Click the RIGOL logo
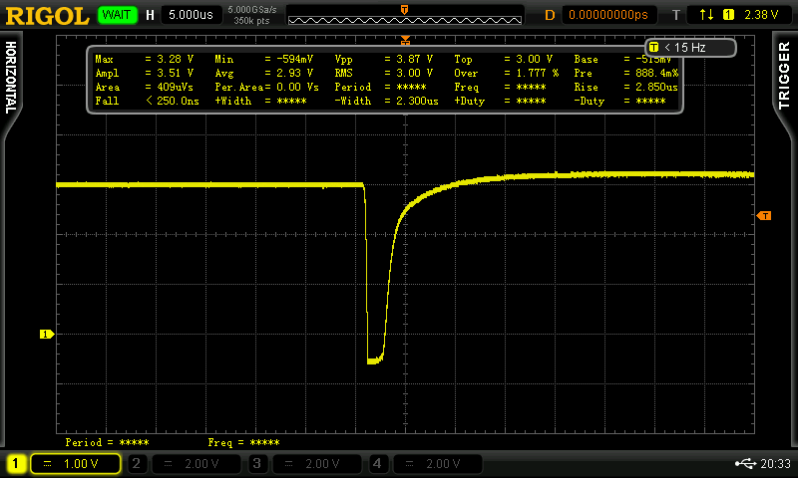 pos(47,15)
